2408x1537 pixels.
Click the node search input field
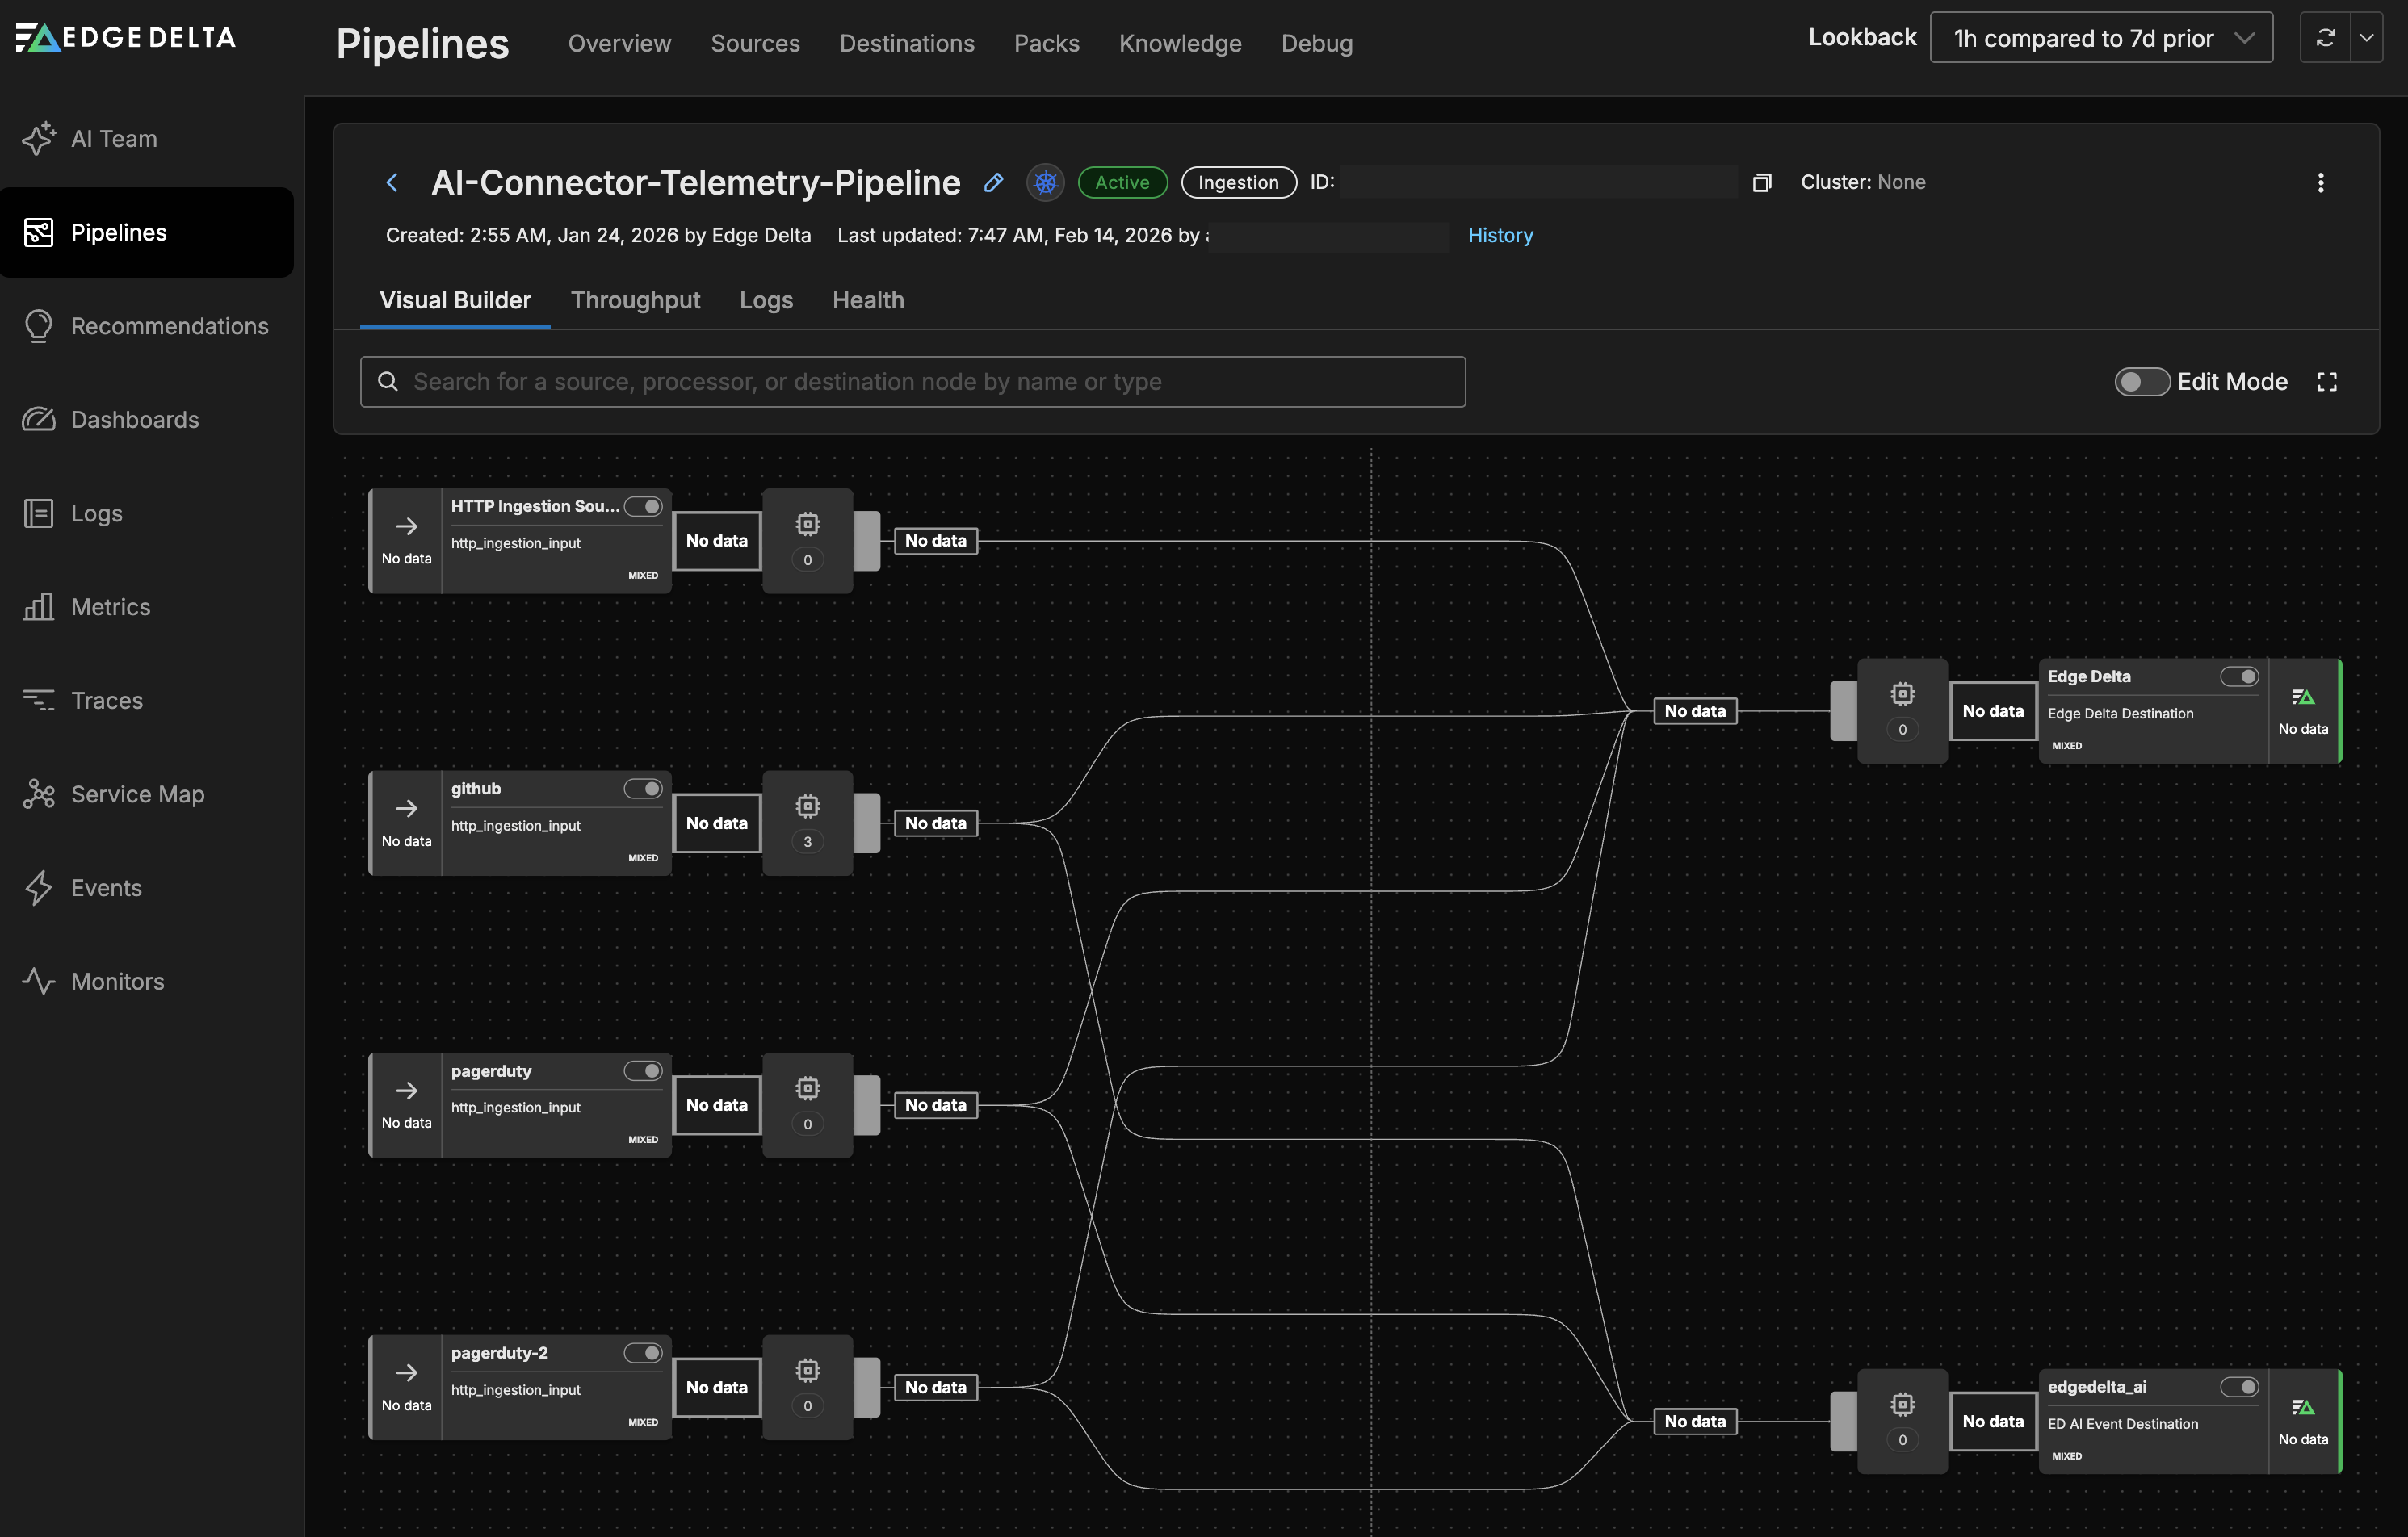912,382
